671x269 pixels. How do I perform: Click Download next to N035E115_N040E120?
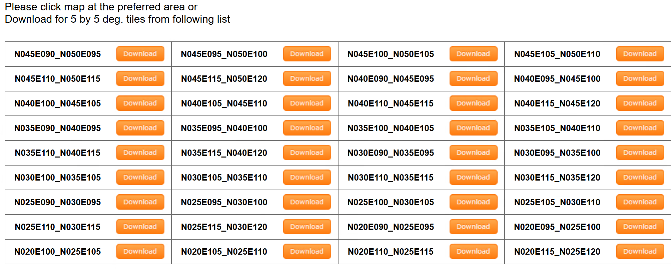[x=307, y=153]
